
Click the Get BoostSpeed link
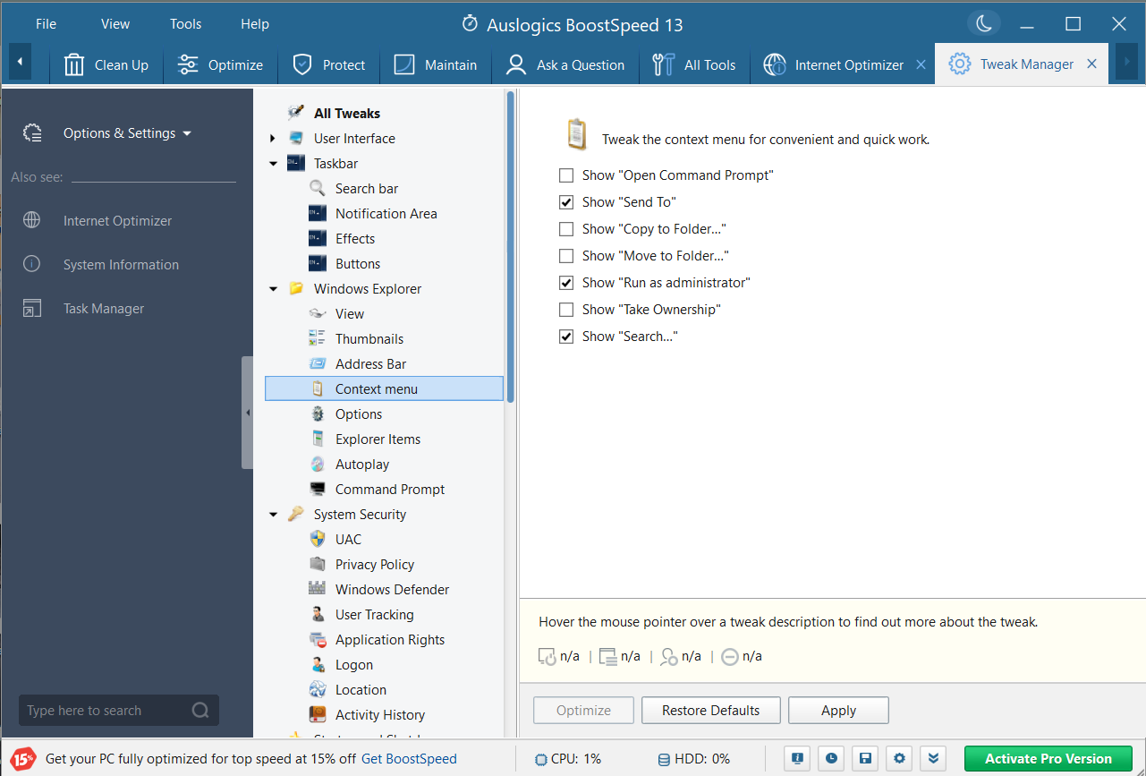click(x=409, y=758)
